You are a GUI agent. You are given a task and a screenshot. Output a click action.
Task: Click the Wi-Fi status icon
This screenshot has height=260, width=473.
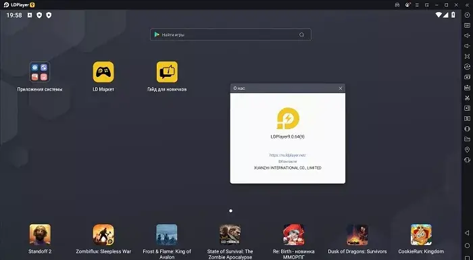pyautogui.click(x=439, y=15)
